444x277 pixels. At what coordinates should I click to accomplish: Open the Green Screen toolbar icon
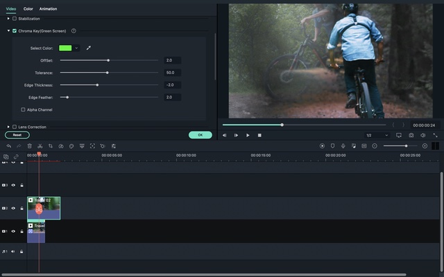click(82, 146)
